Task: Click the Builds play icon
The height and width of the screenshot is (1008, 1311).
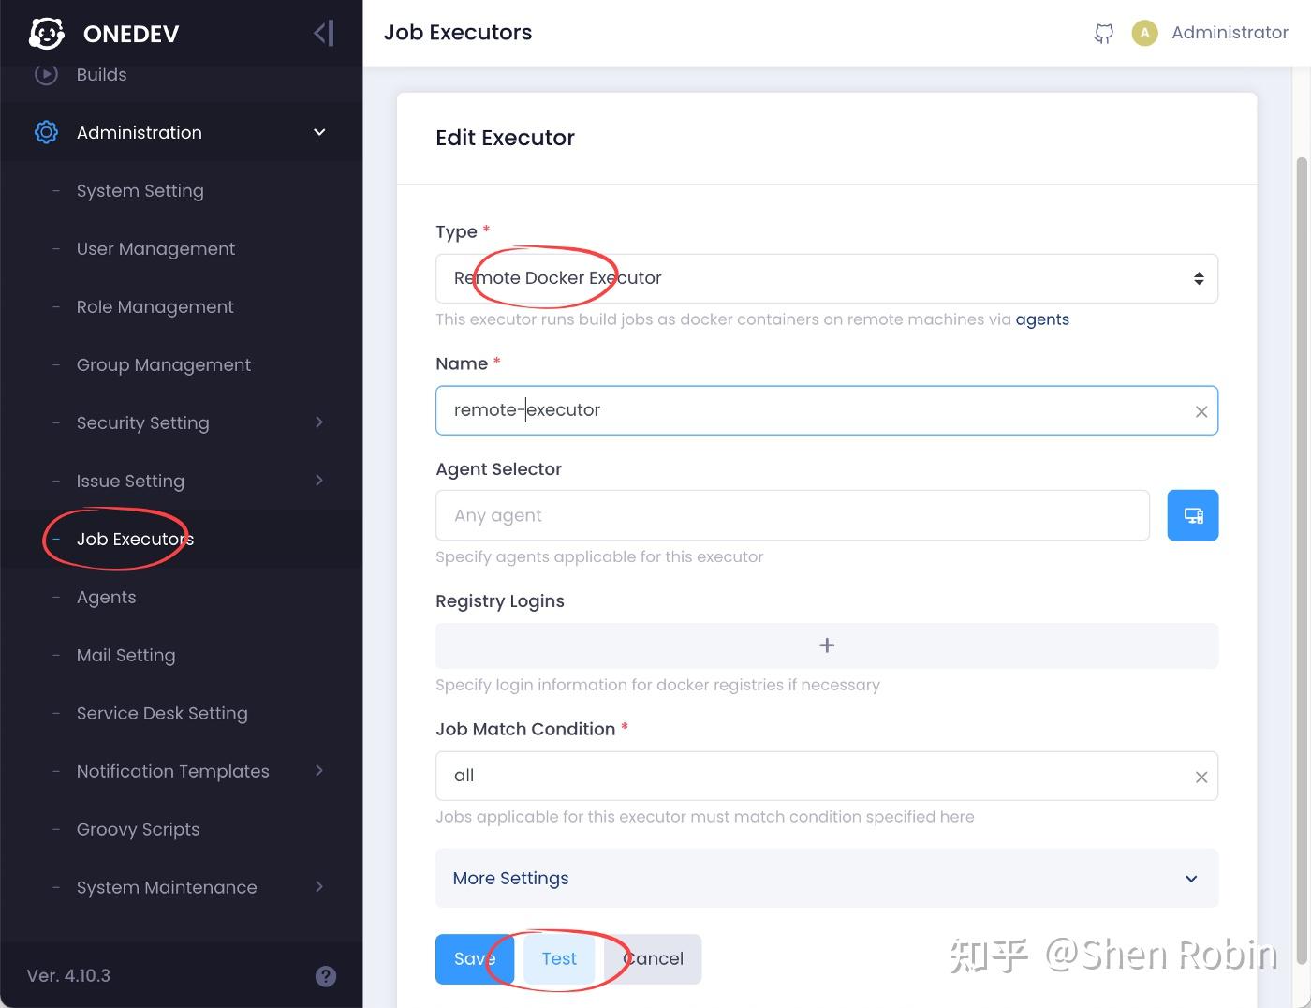Action: pos(46,74)
